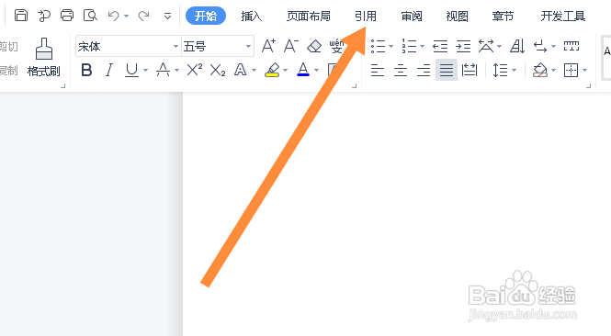The image size is (611, 336).
Task: Click the increase indent icon
Action: click(463, 47)
